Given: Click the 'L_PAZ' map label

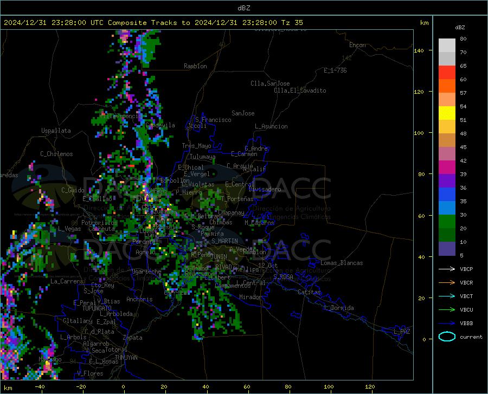Looking at the screenshot, I should pyautogui.click(x=402, y=332).
